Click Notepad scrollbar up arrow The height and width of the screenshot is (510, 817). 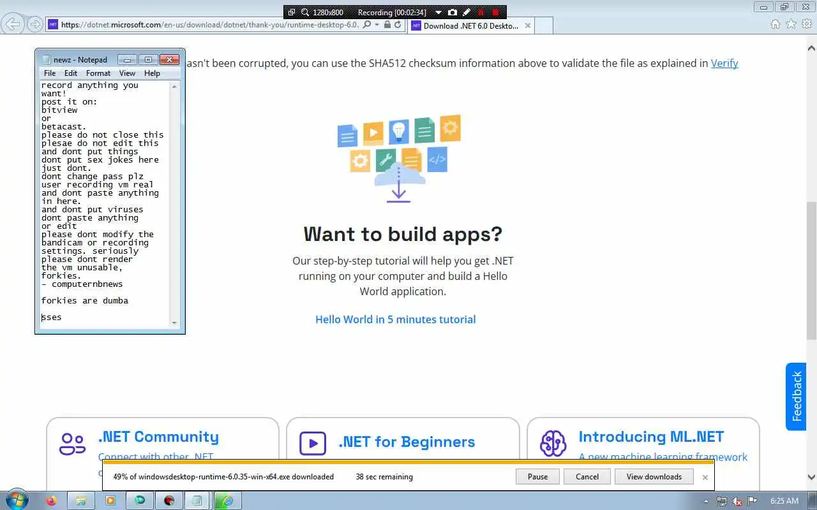tap(175, 85)
